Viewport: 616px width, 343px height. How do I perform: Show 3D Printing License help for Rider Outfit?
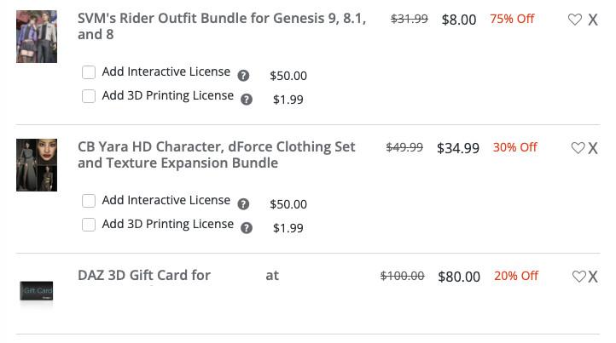tap(247, 99)
